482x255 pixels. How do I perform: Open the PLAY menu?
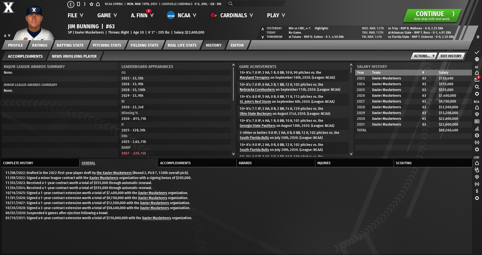click(x=276, y=15)
